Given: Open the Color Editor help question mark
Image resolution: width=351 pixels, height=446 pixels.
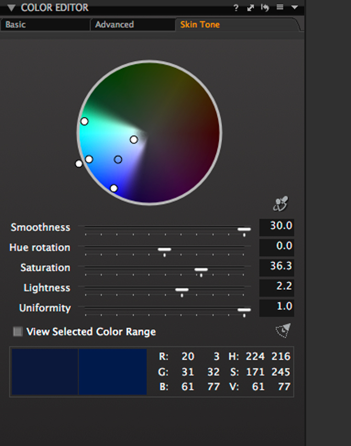Looking at the screenshot, I should click(236, 8).
